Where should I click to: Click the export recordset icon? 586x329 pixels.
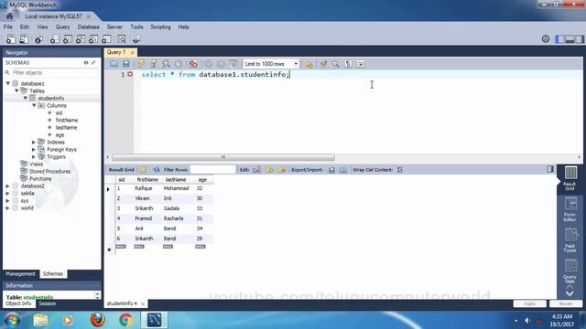coord(331,170)
